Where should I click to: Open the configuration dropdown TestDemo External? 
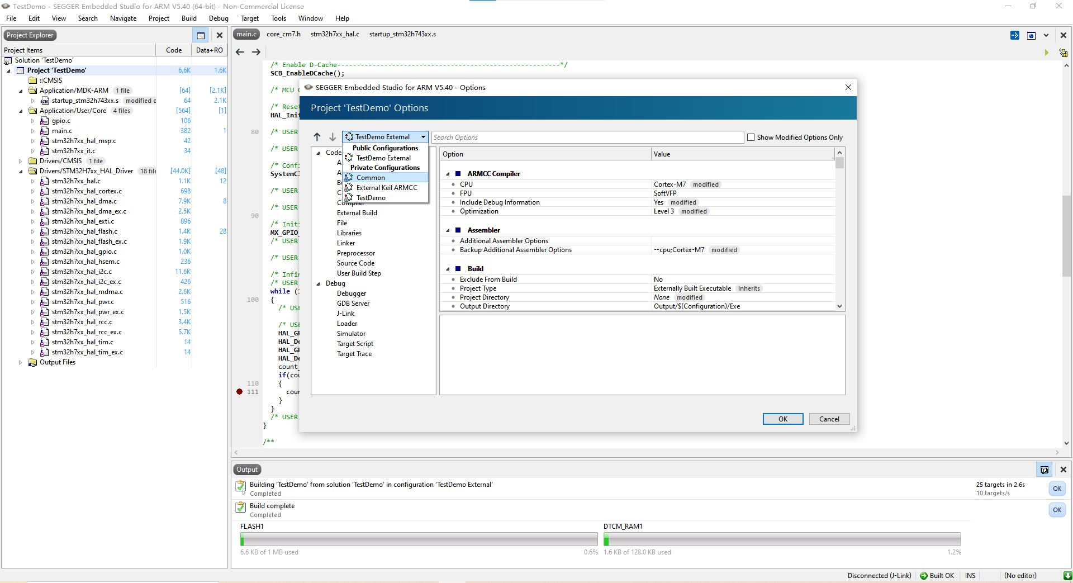[x=385, y=137]
